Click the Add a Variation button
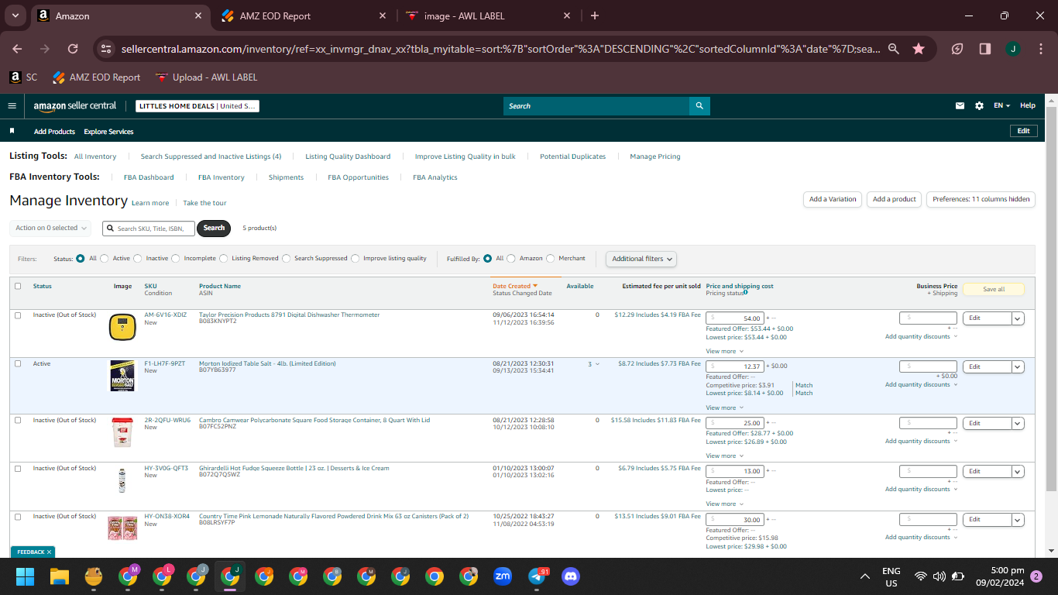The image size is (1058, 595). 833,199
